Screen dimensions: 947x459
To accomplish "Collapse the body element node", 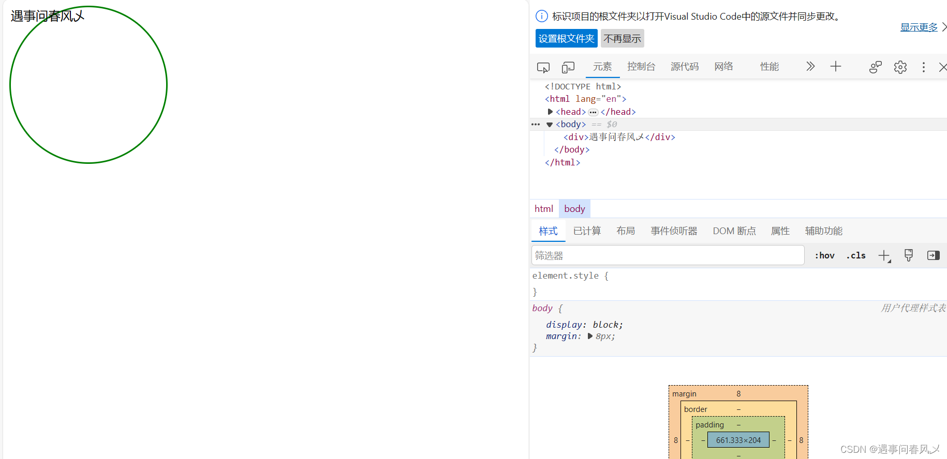I will (550, 125).
